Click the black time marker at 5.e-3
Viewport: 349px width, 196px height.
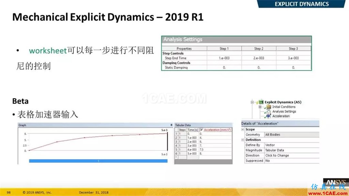tap(167, 142)
